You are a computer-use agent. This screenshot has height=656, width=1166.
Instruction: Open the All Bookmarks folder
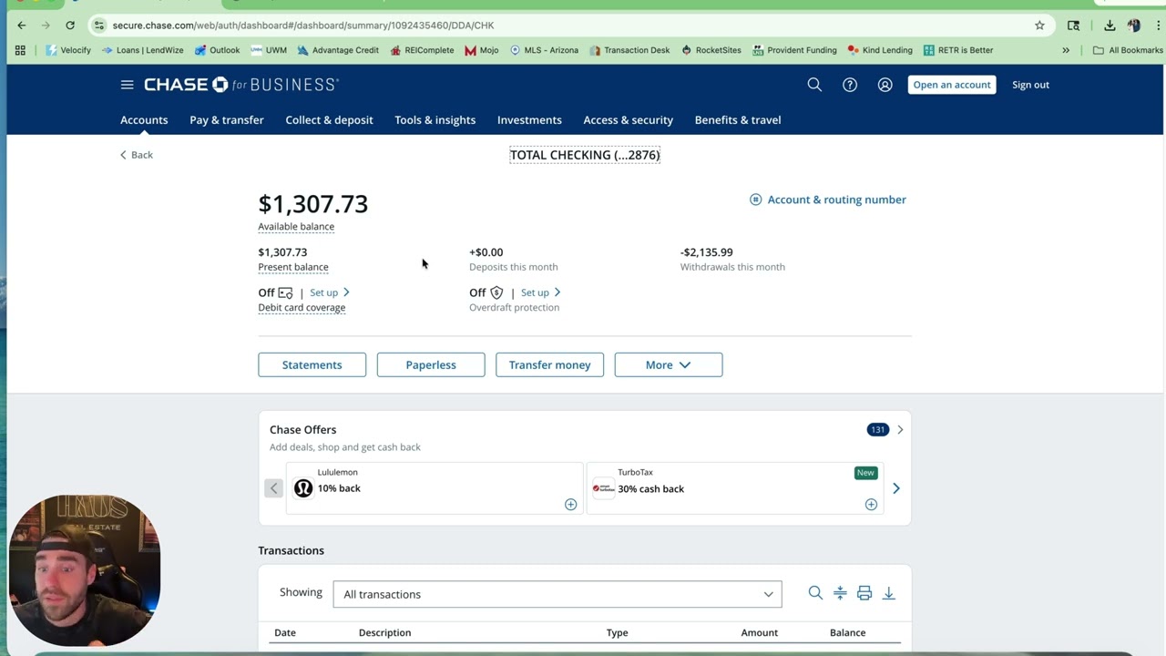pyautogui.click(x=1128, y=50)
